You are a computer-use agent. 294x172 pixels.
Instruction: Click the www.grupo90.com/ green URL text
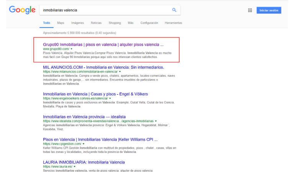click(x=56, y=49)
